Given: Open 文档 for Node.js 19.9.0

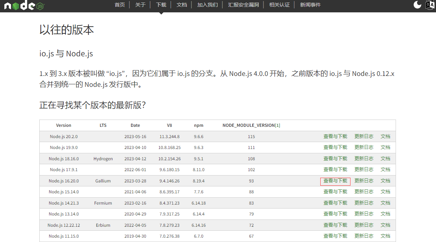Looking at the screenshot, I should coord(385,148).
